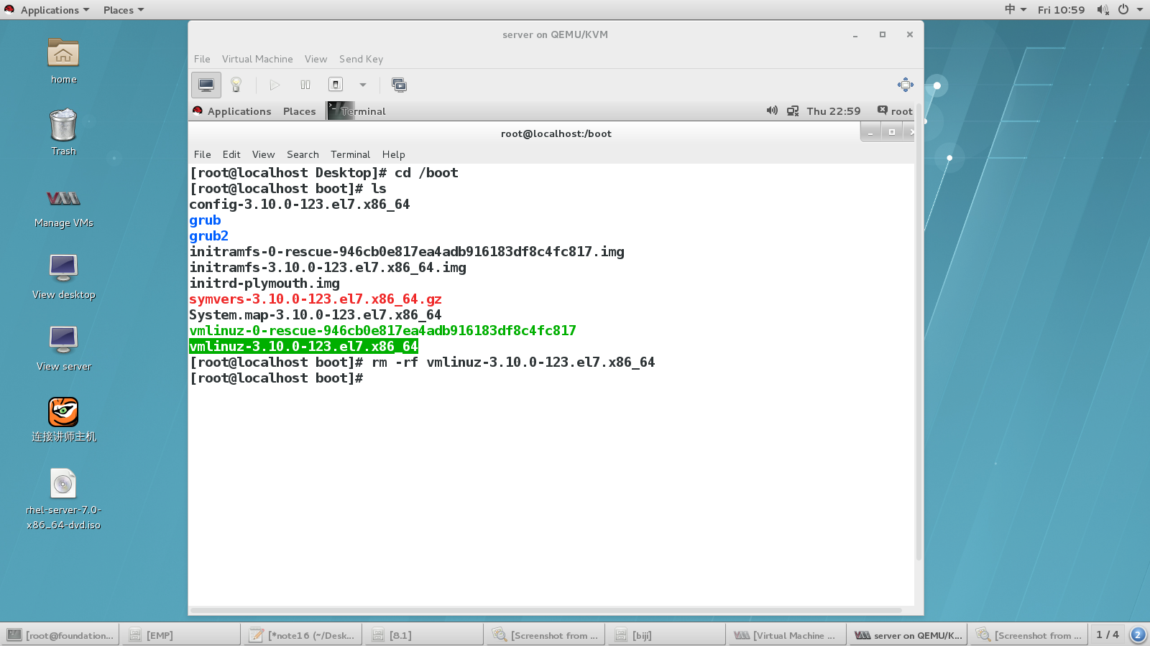Switch to server on QEMU/KVM taskbar item
The width and height of the screenshot is (1150, 646).
[908, 635]
